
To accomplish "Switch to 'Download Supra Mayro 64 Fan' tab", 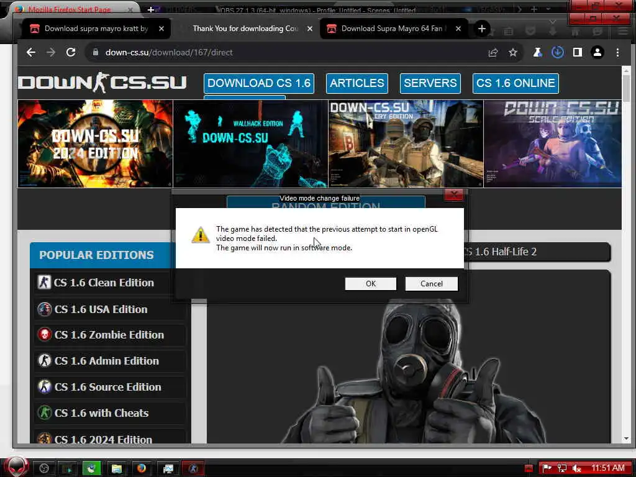I will point(393,29).
